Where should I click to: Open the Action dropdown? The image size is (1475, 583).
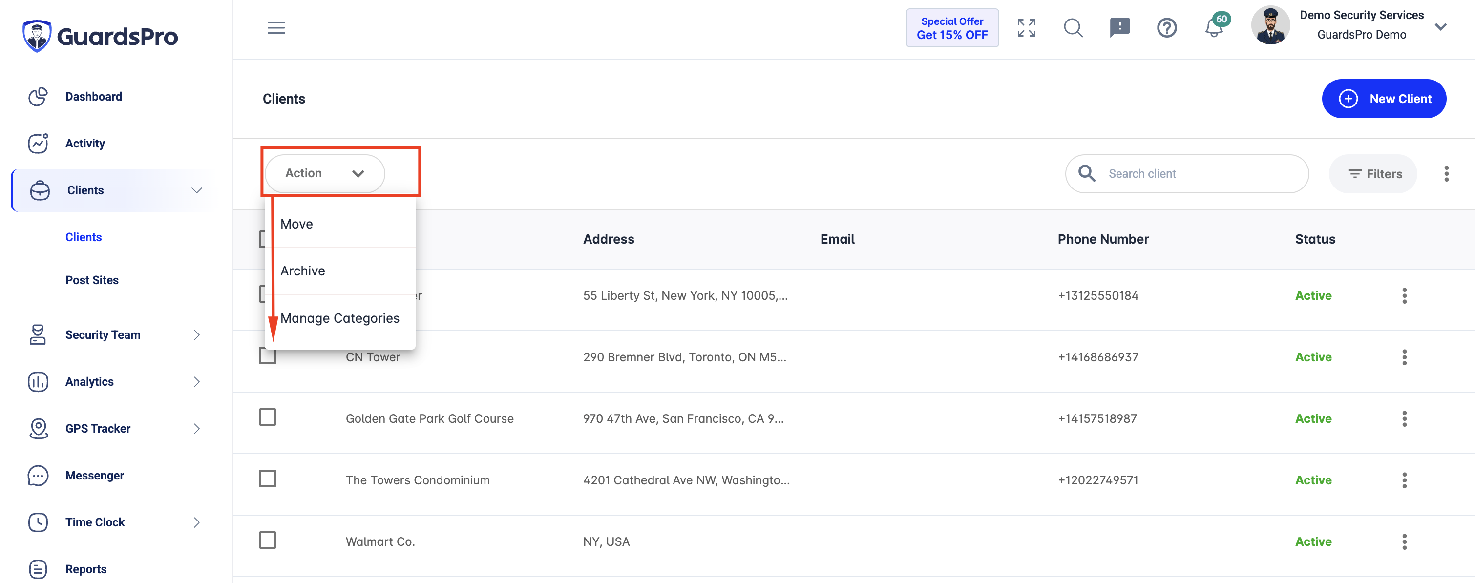(325, 173)
